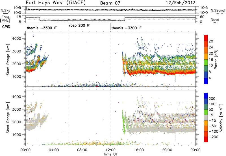Click the "Time UT" axis title

pos(110,154)
